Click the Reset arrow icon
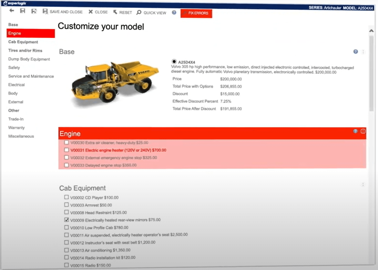 115,12
